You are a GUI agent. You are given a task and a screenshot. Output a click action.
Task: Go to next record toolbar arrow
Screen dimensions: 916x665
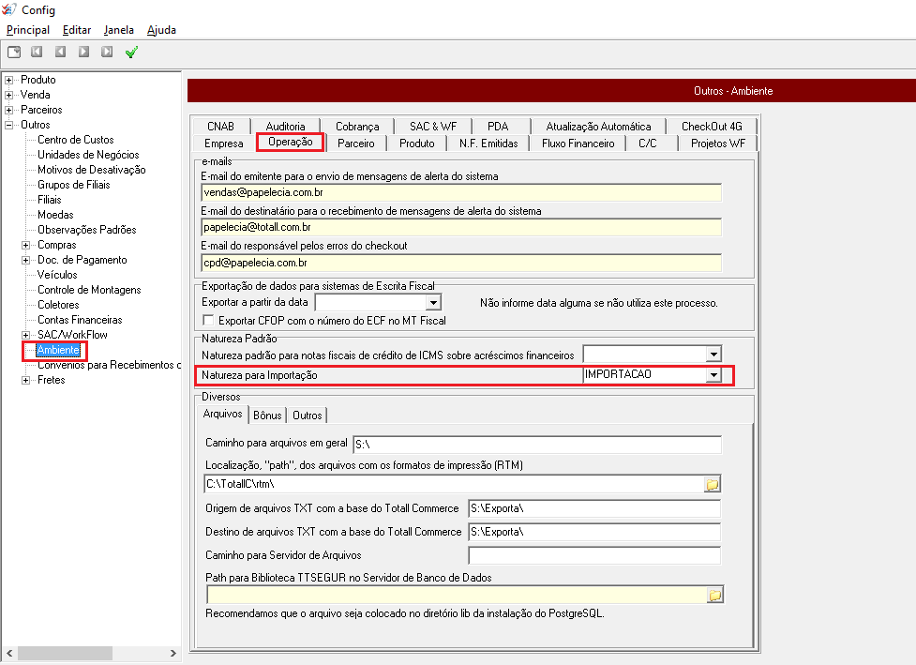coord(84,52)
